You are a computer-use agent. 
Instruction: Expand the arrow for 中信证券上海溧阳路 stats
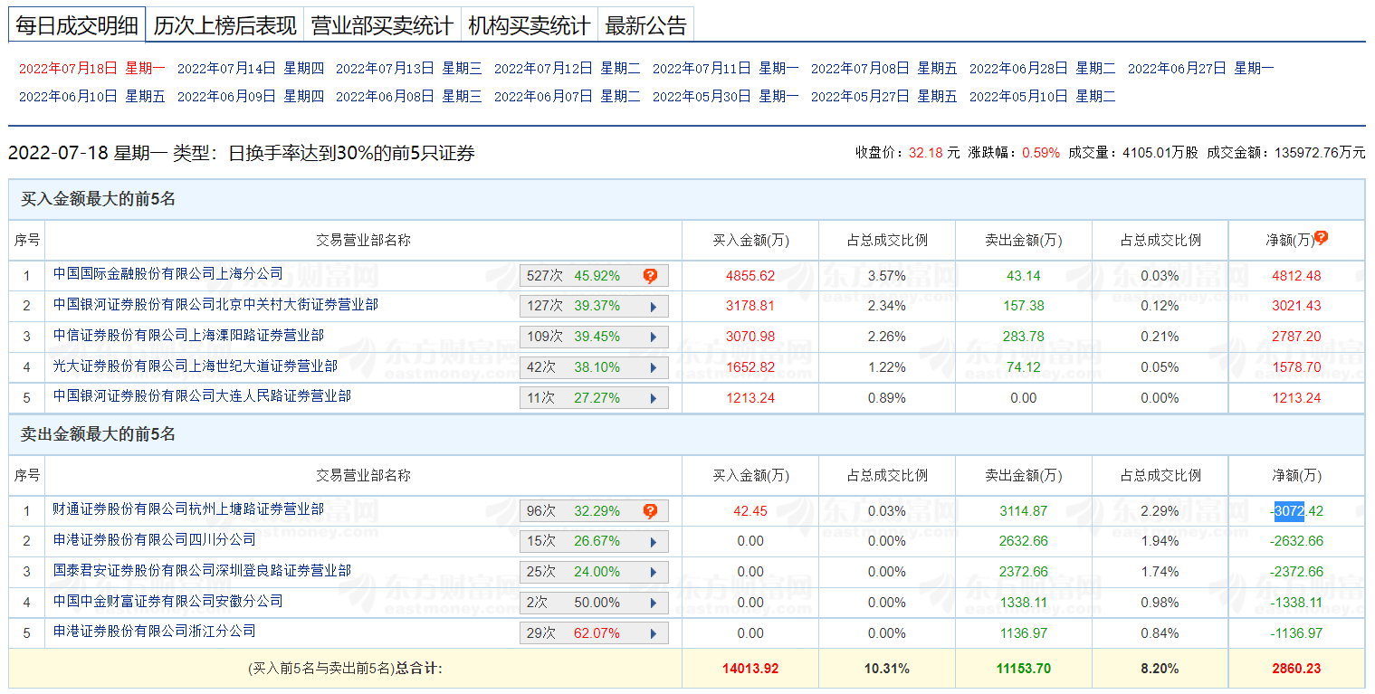tap(654, 337)
